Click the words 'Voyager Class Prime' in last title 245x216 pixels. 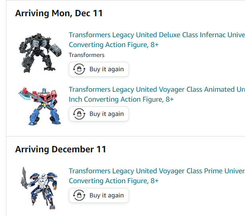coord(192,171)
